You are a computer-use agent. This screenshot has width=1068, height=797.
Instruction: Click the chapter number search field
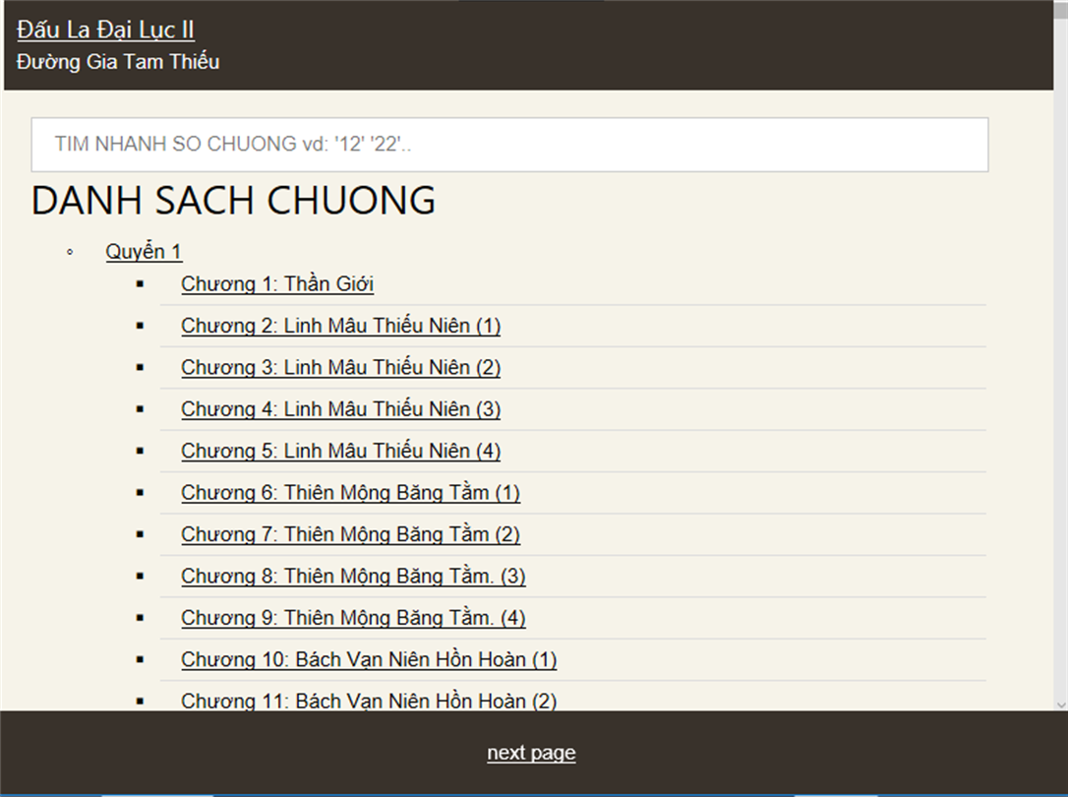[x=509, y=145]
